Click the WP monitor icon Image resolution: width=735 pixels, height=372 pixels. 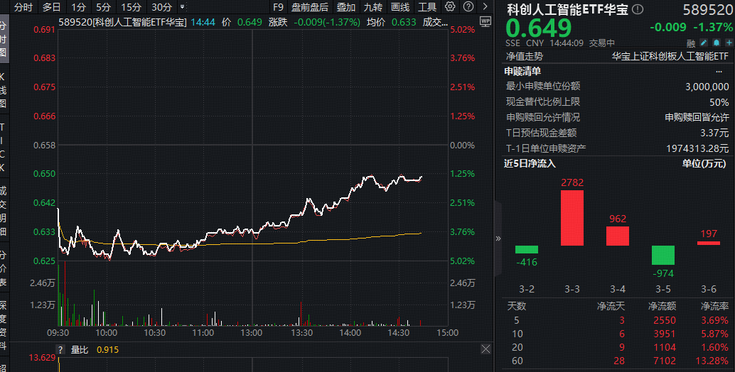(485, 21)
